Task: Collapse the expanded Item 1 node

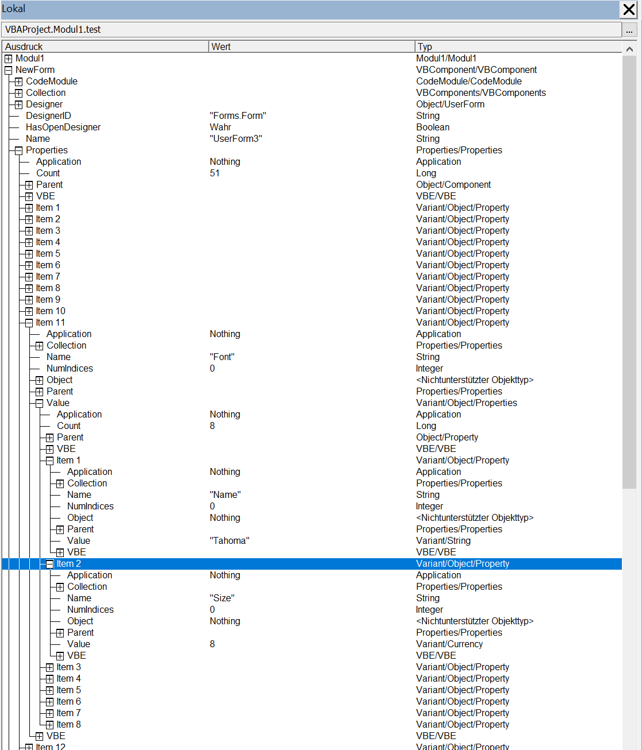Action: click(49, 461)
